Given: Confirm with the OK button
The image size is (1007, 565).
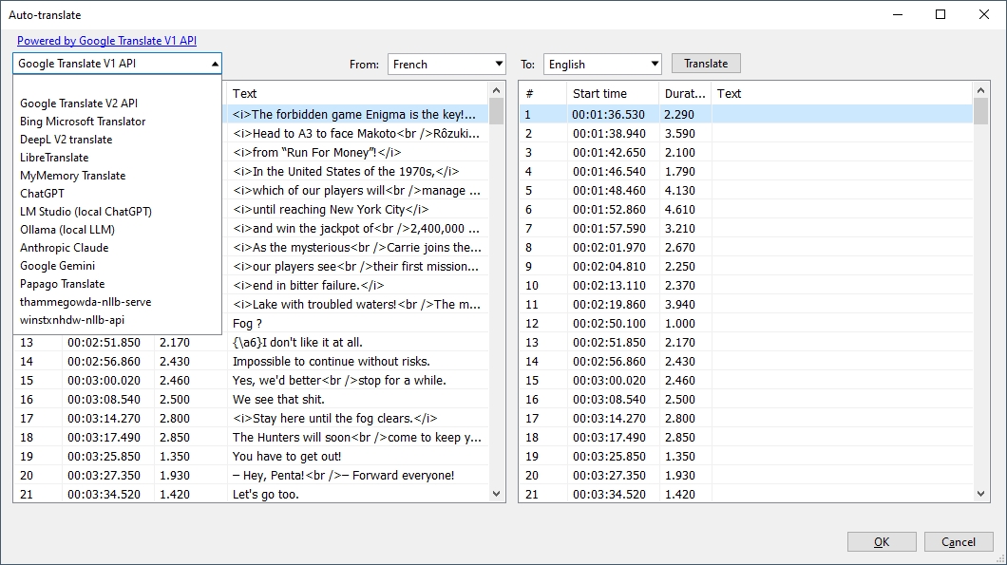Looking at the screenshot, I should 882,542.
